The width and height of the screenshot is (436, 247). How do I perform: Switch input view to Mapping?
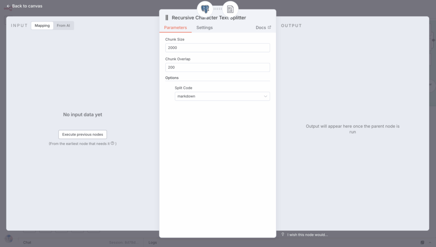42,26
